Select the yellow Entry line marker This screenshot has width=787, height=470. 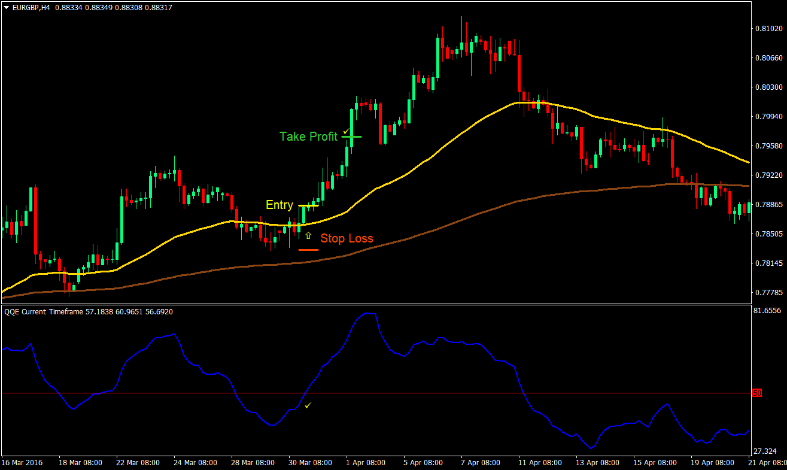(308, 205)
